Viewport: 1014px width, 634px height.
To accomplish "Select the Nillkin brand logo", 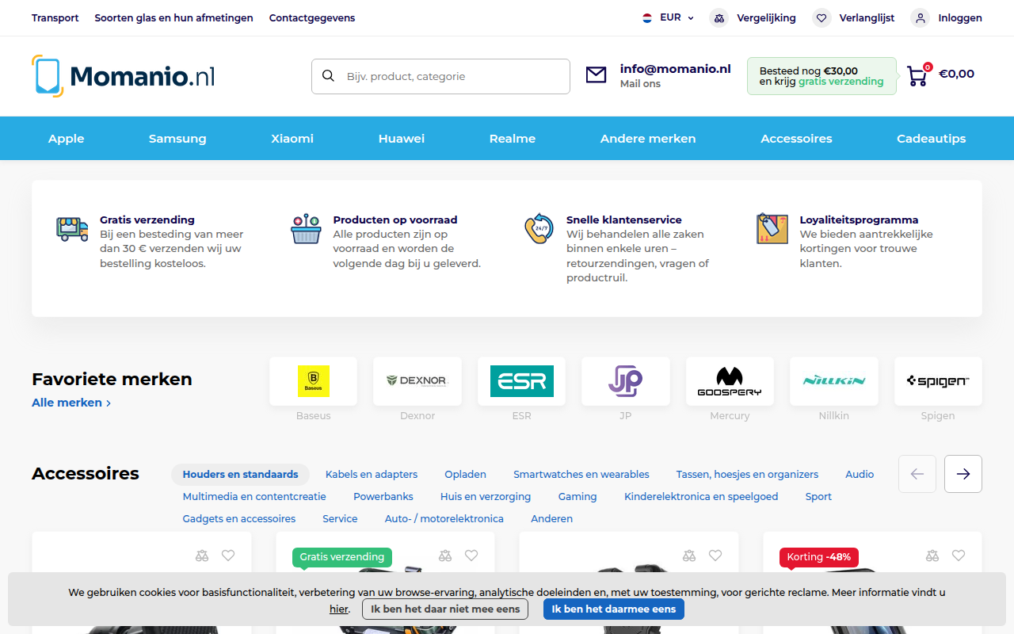I will tap(834, 381).
